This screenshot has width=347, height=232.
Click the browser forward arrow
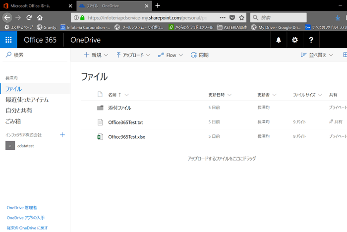pos(18,17)
